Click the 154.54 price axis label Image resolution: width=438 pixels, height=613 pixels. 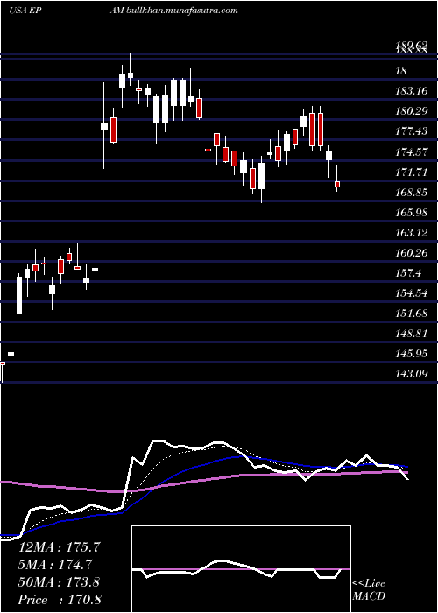[412, 294]
